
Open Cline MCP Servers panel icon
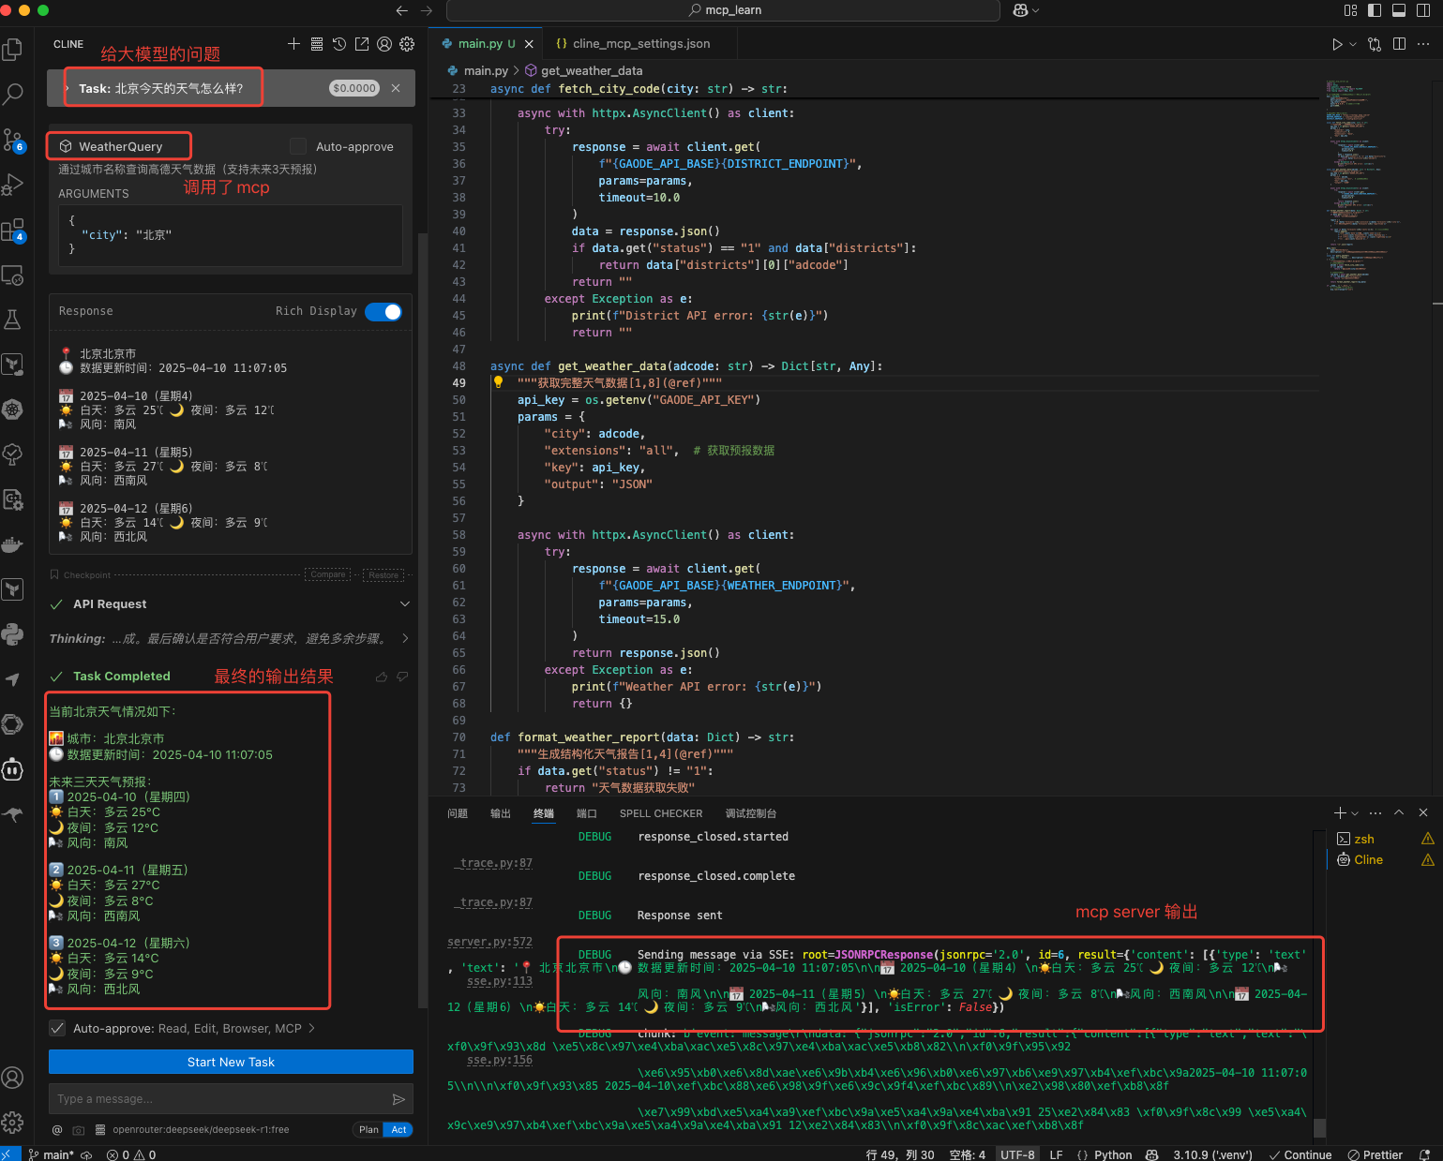pyautogui.click(x=317, y=44)
